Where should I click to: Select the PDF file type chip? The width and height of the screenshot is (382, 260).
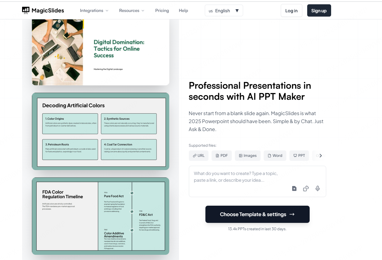pos(222,156)
